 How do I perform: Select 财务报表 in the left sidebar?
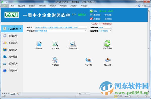tap(12, 43)
